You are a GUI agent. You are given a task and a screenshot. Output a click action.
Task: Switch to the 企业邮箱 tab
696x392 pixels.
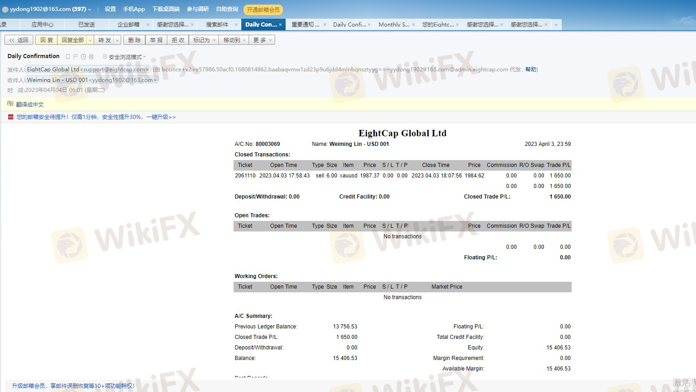pos(128,25)
